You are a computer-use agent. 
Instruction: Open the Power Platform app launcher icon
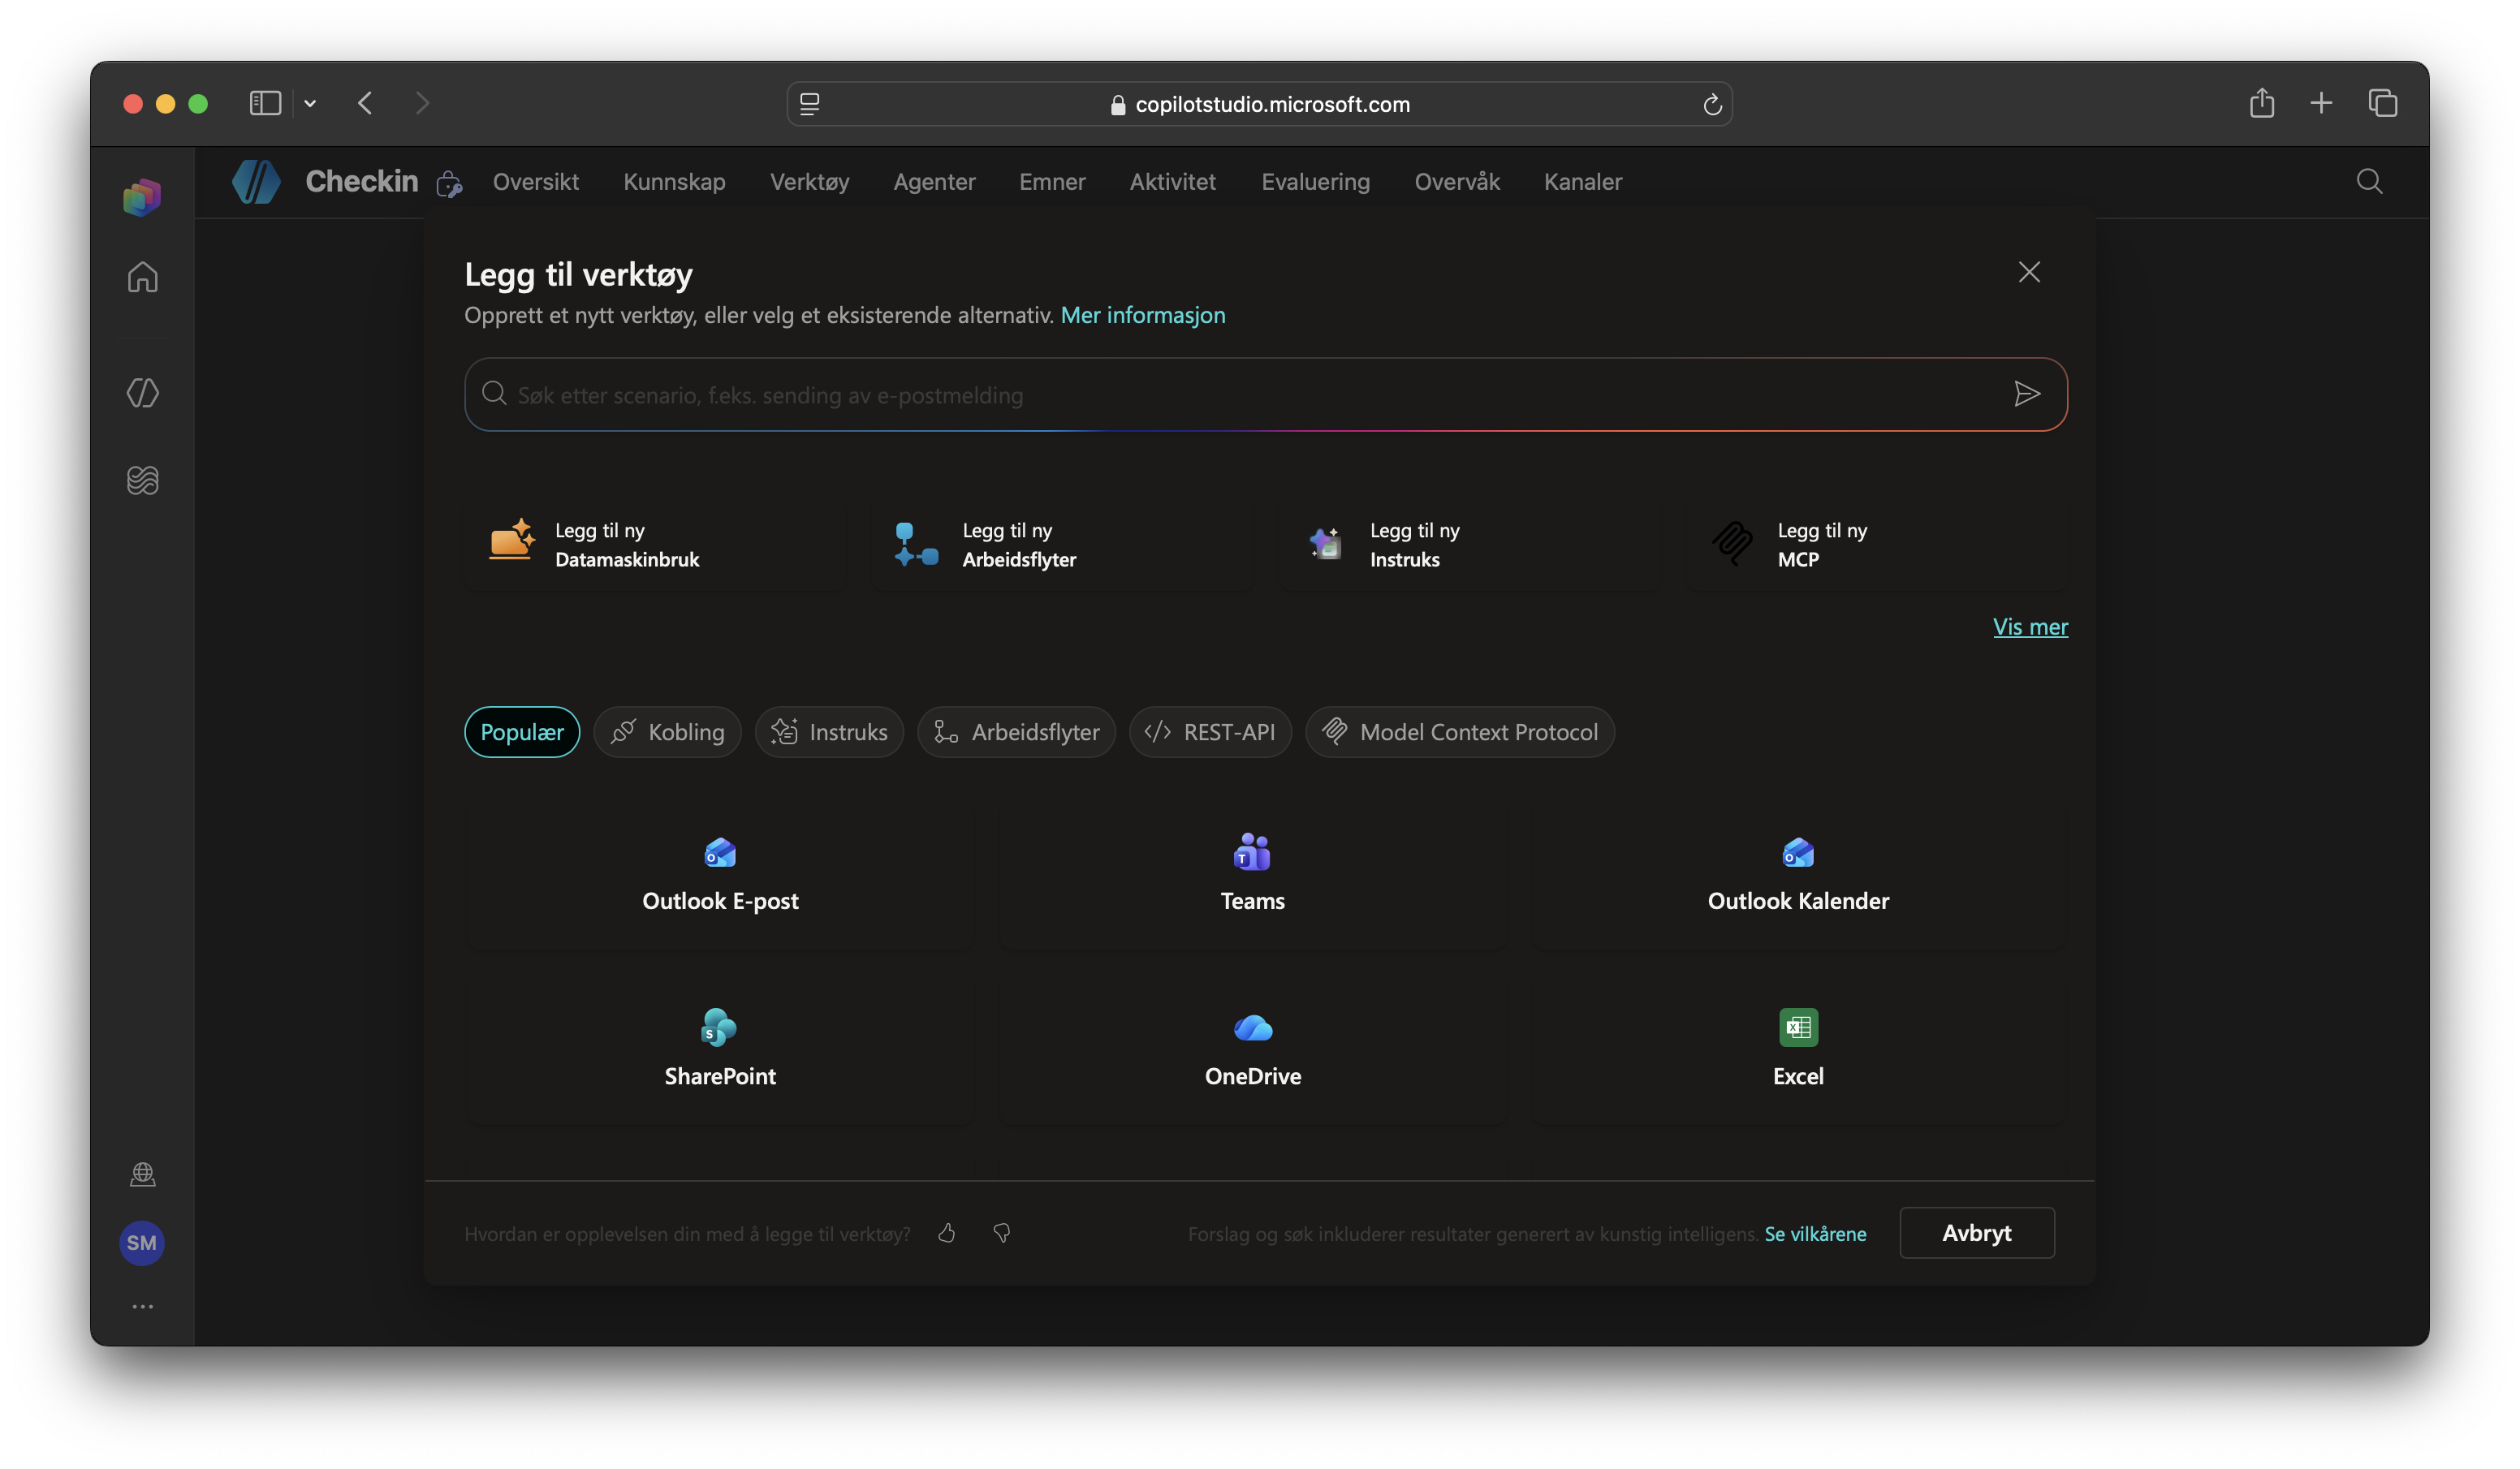pos(142,196)
